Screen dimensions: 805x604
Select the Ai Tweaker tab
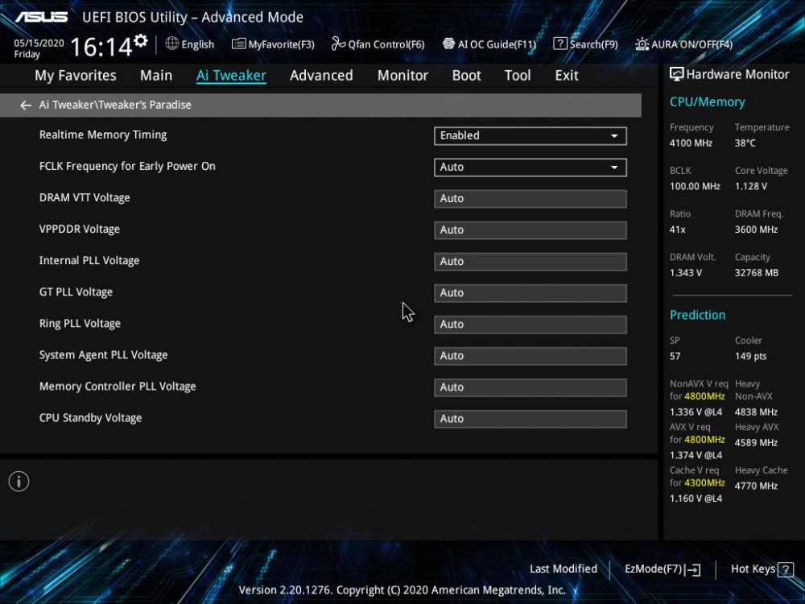tap(231, 76)
